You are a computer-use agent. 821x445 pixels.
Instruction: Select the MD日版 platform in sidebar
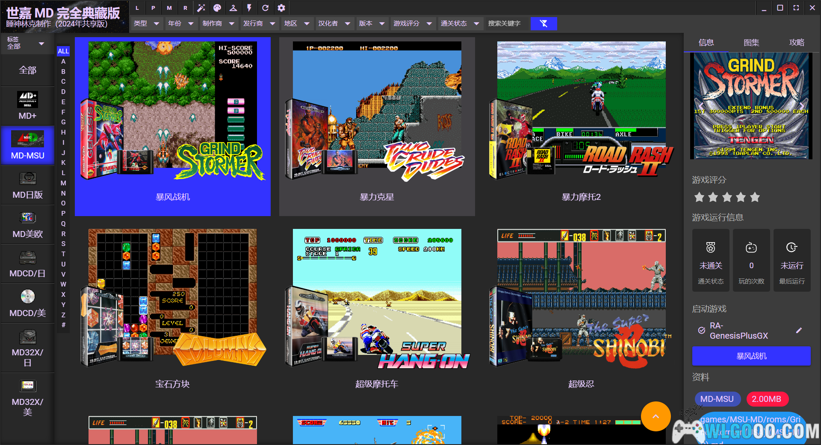(x=27, y=186)
